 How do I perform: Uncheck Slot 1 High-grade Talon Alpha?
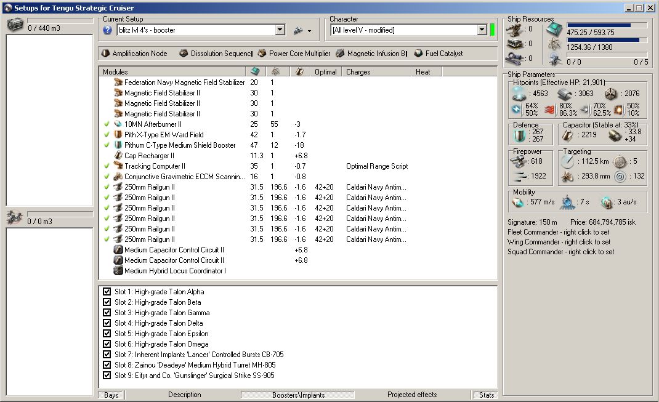click(107, 292)
